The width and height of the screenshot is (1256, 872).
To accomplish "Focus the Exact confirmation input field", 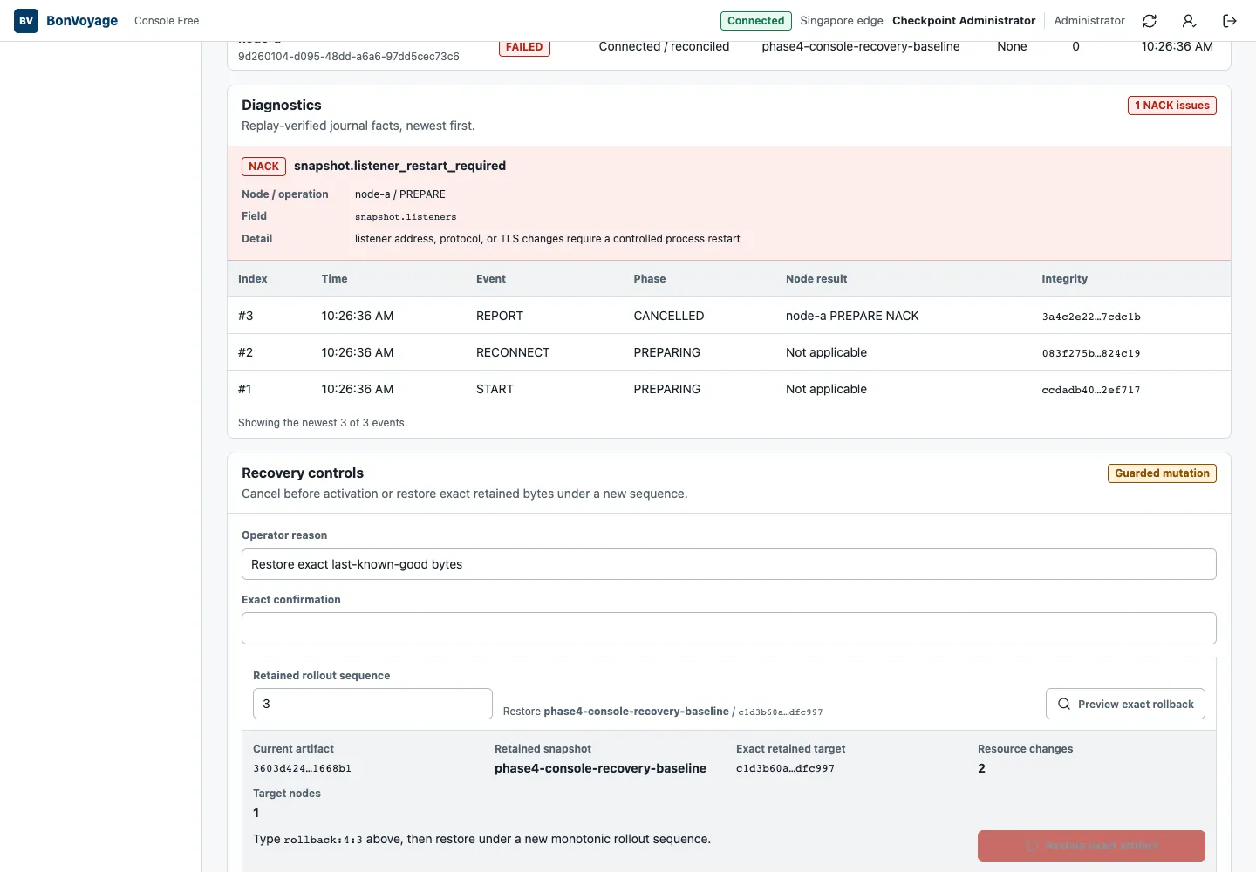I will pyautogui.click(x=728, y=629).
